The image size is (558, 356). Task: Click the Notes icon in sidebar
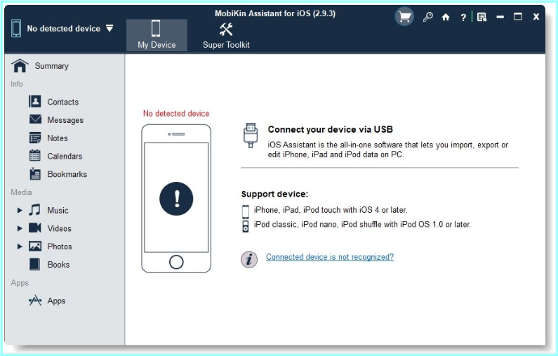[x=35, y=138]
